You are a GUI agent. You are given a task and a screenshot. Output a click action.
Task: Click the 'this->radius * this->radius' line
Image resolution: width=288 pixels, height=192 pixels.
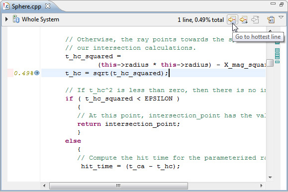coord(182,65)
